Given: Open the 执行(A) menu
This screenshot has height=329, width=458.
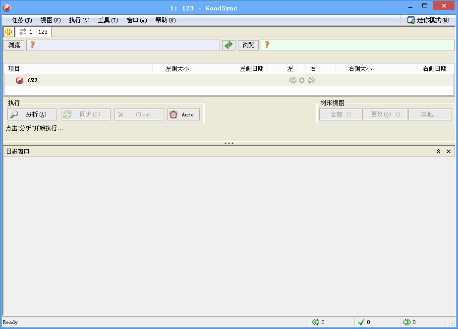Looking at the screenshot, I should click(x=79, y=20).
